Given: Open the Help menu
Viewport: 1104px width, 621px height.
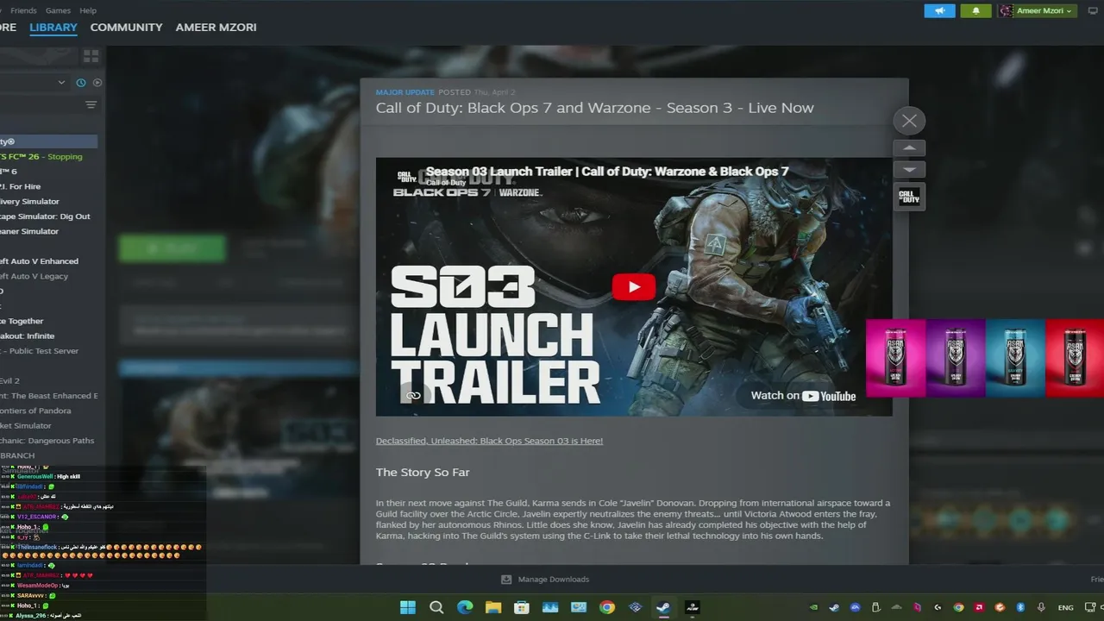Looking at the screenshot, I should [x=88, y=10].
